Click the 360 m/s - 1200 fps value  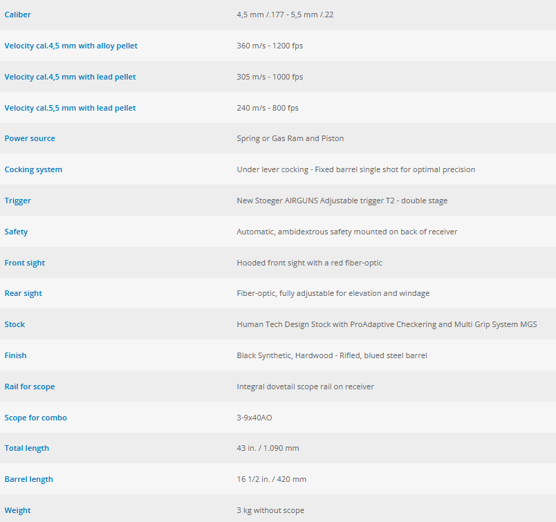(x=270, y=46)
